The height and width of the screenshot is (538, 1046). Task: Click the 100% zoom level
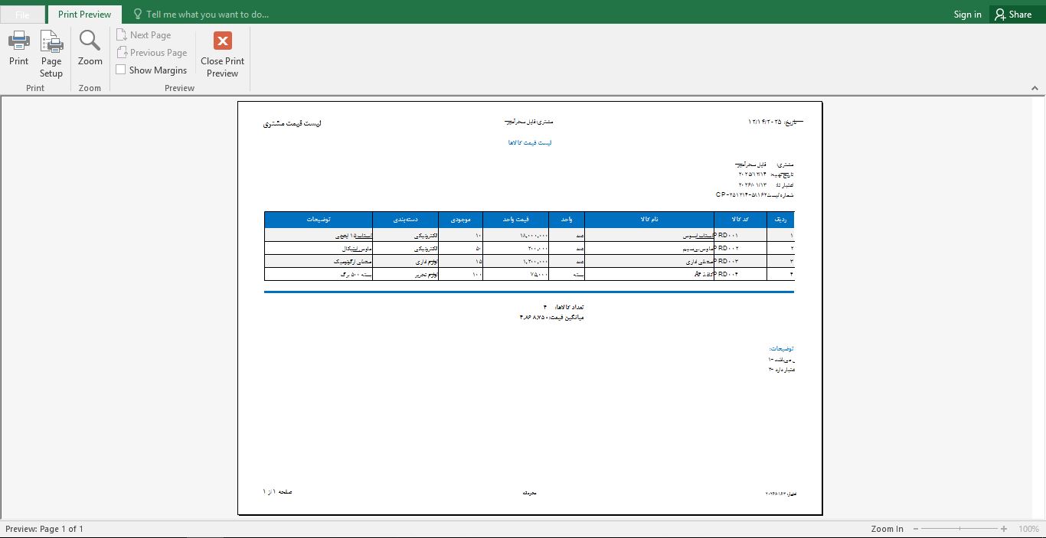point(1028,529)
